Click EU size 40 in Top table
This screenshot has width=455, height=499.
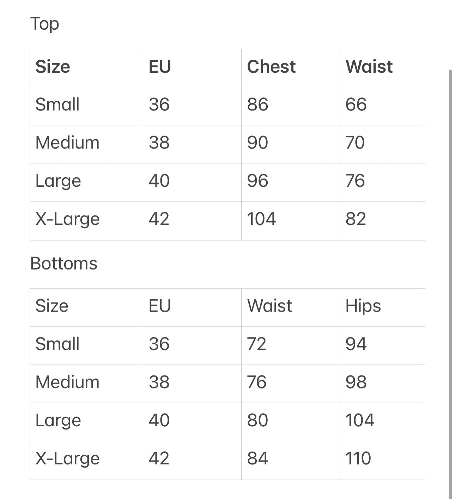pyautogui.click(x=159, y=181)
